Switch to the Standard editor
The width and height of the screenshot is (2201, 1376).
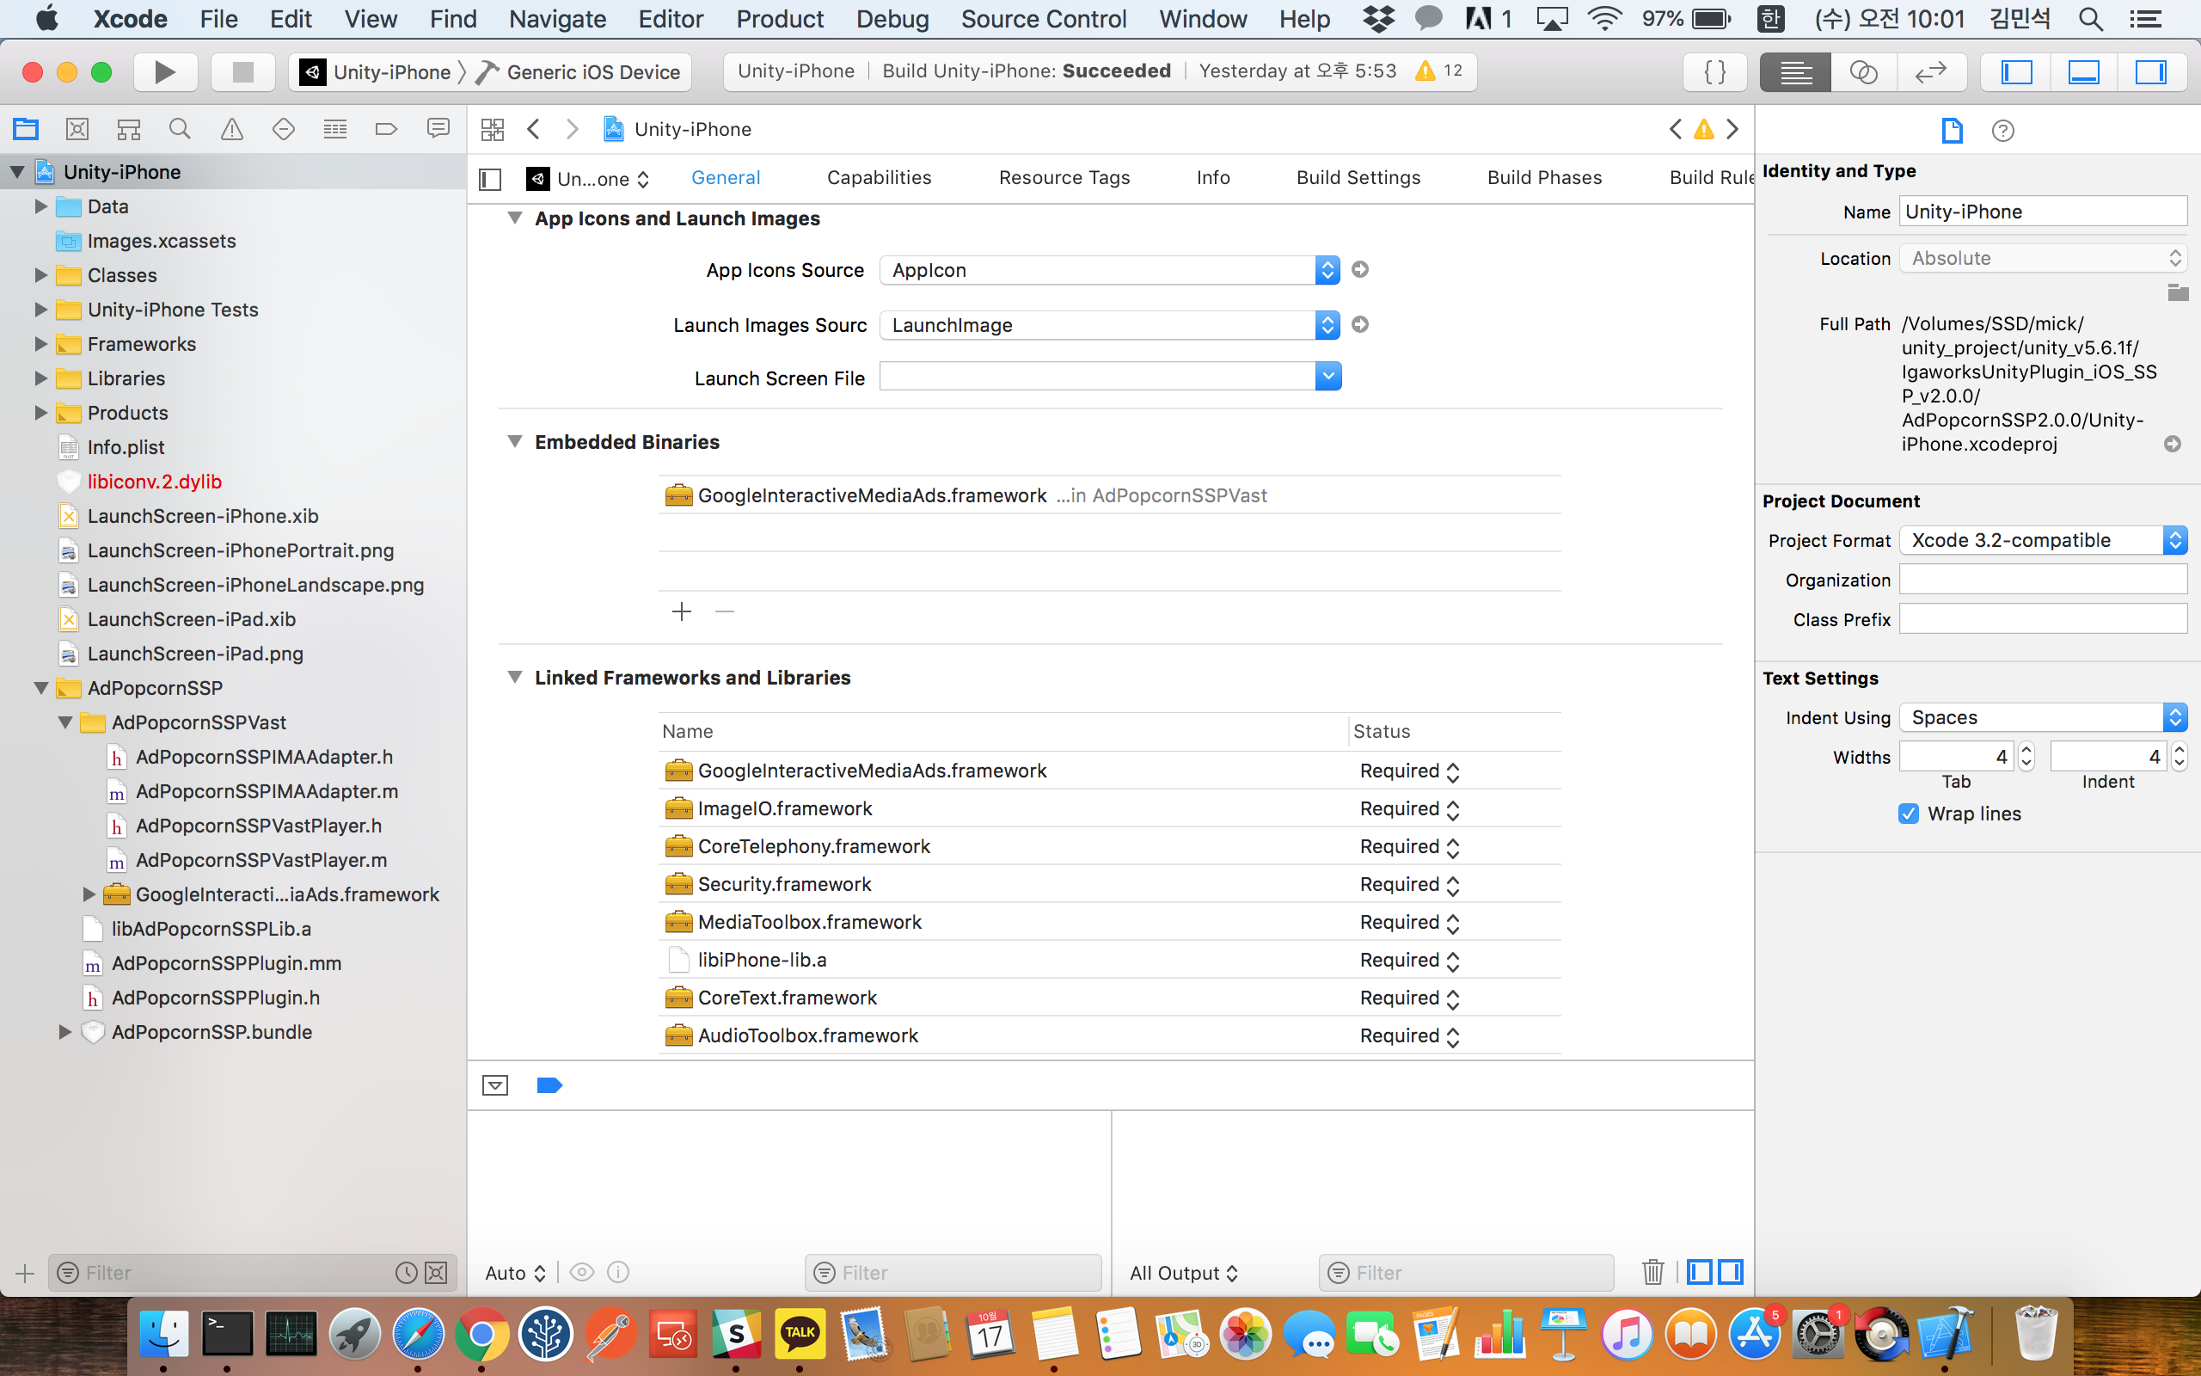click(1795, 72)
